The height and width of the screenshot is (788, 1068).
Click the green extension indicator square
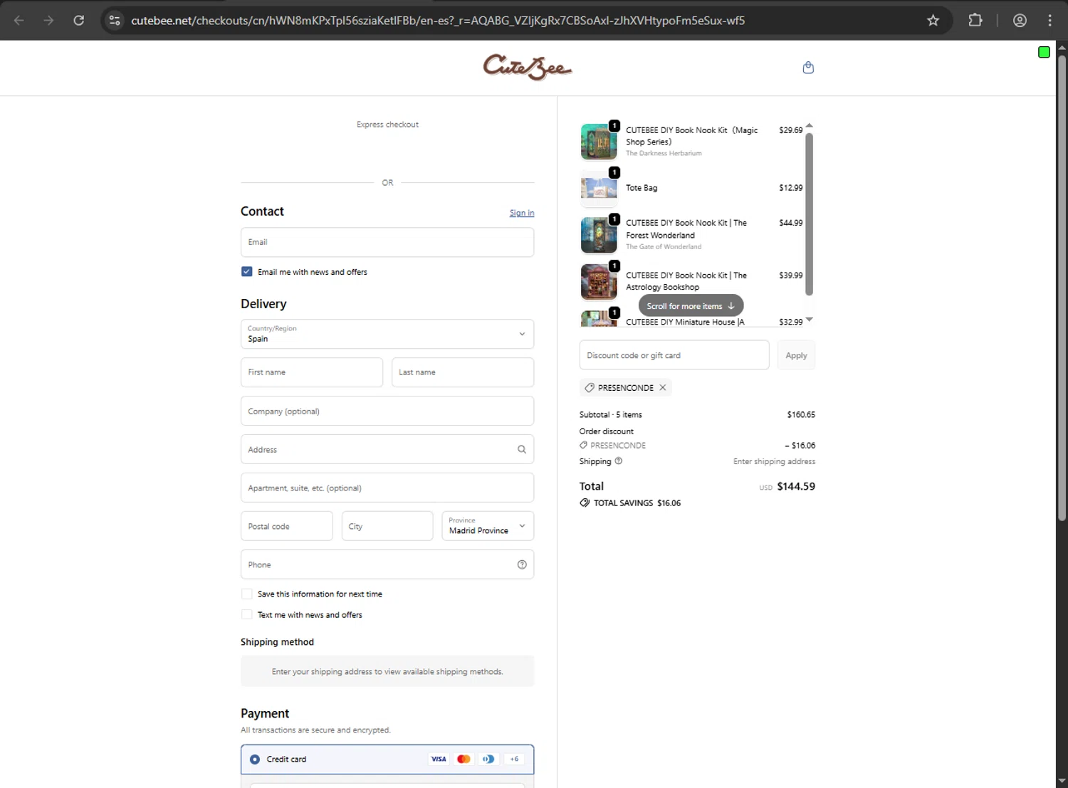(x=1044, y=52)
